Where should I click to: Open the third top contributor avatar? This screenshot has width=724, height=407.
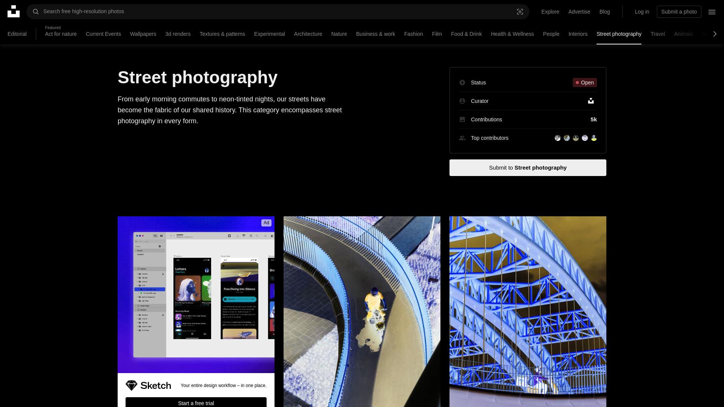tap(576, 138)
